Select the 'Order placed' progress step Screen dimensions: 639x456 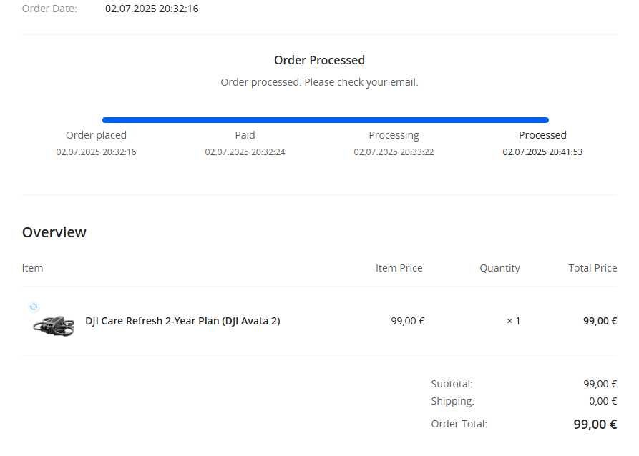coord(96,135)
